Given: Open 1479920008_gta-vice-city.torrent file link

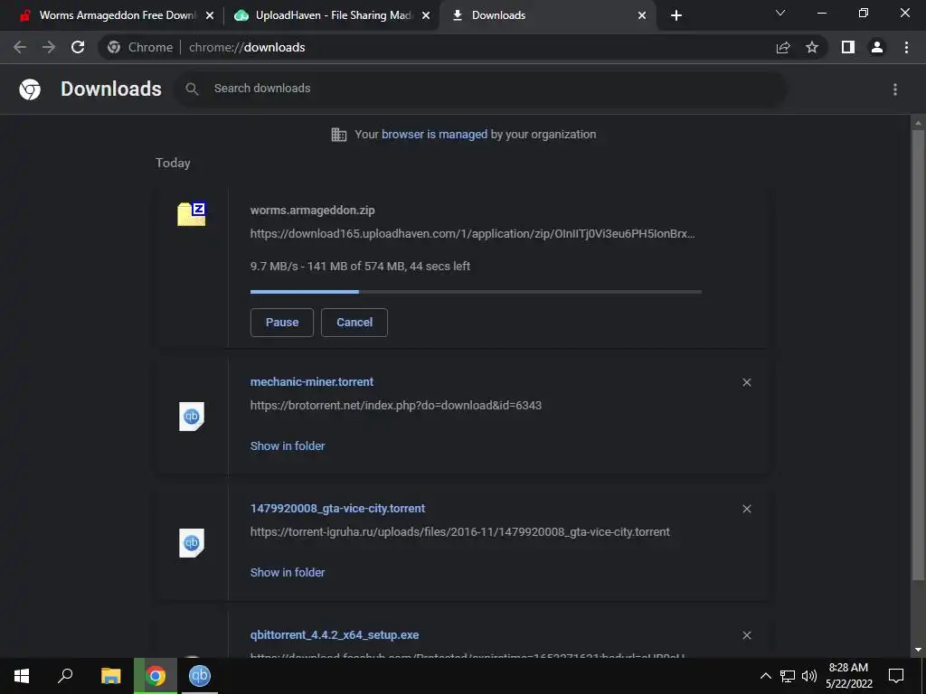Looking at the screenshot, I should (338, 509).
